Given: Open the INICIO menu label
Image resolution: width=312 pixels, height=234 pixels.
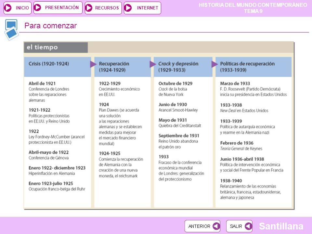Looking at the screenshot, I should pyautogui.click(x=22, y=8).
